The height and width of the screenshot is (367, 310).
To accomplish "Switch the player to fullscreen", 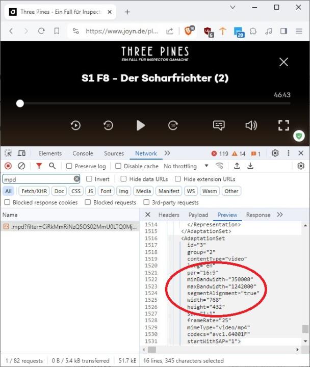I will click(283, 125).
